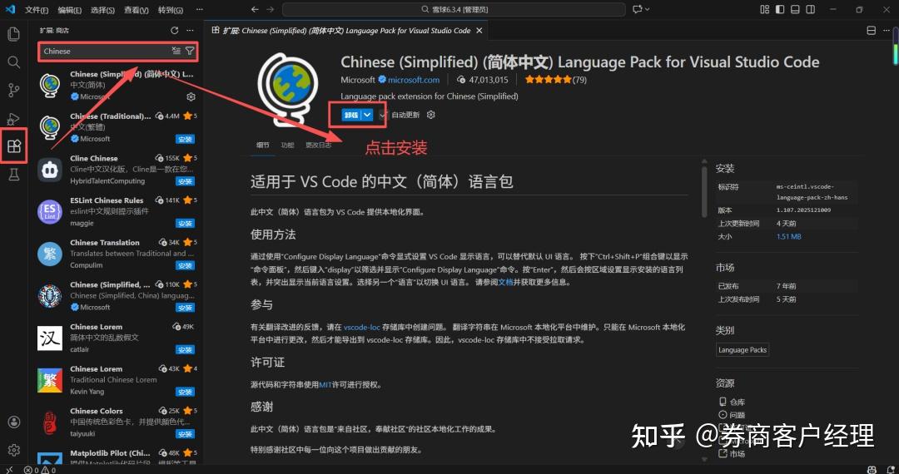This screenshot has width=899, height=474.
Task: Open the microsoft.com publisher link
Action: click(414, 80)
